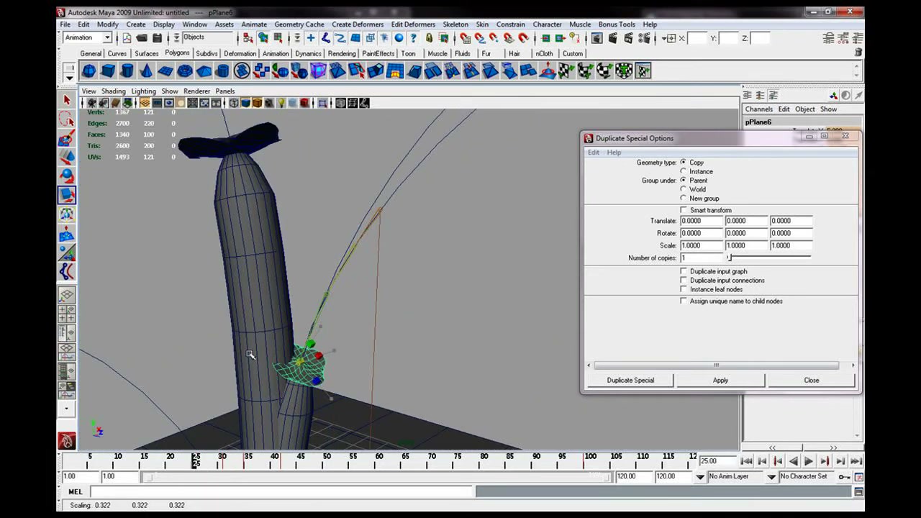This screenshot has width=921, height=518.
Task: Select the Rotate tool in the toolbox
Action: click(x=67, y=176)
